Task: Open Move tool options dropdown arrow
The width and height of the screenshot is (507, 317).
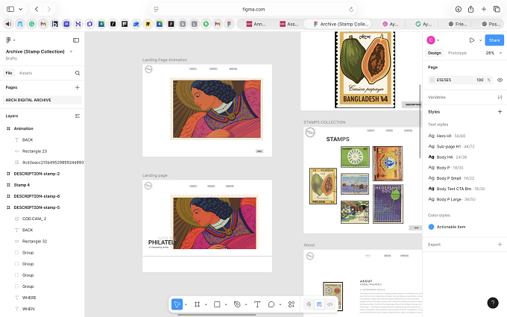Action: point(186,304)
